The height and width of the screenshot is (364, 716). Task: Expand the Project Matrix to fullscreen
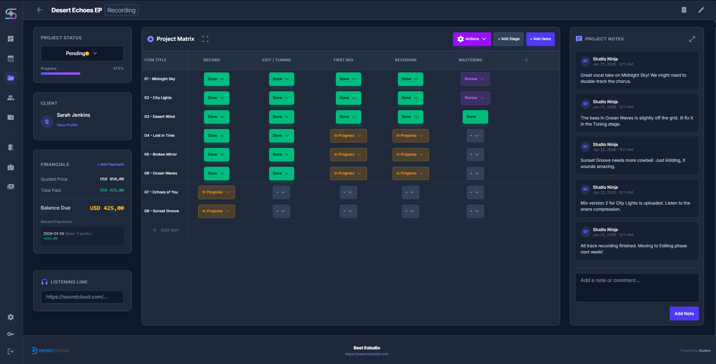[205, 39]
